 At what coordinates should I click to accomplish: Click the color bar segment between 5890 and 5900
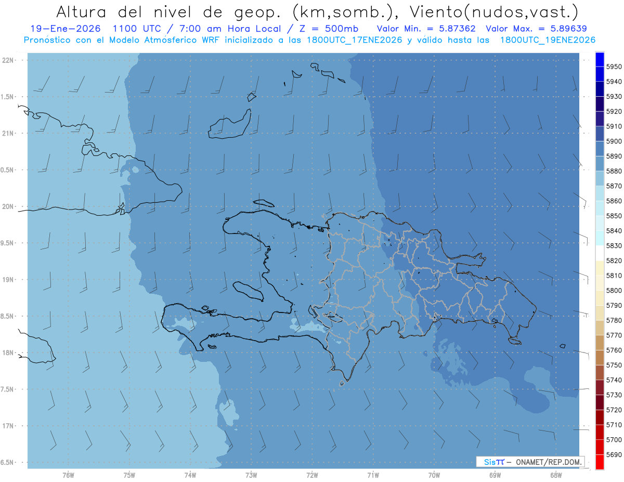[600, 149]
